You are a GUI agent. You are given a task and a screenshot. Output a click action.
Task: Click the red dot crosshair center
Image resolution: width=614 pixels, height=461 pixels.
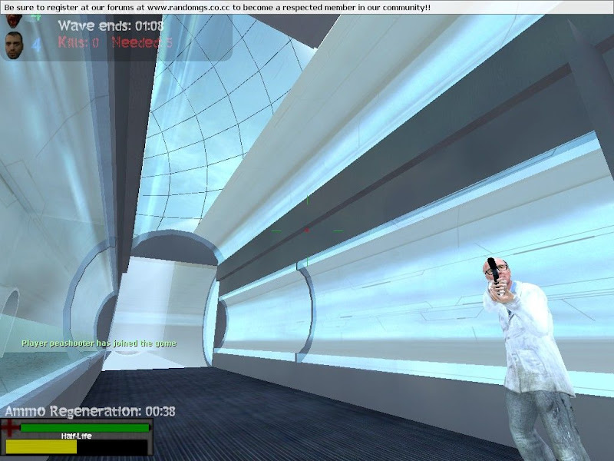click(x=307, y=230)
